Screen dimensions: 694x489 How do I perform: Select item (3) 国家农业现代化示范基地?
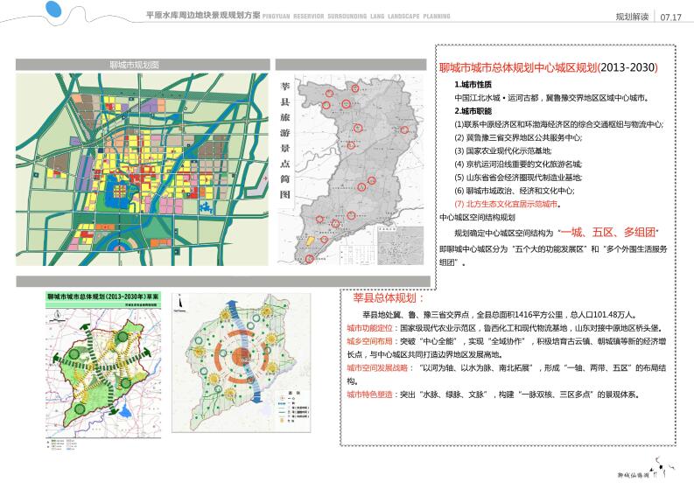tap(503, 151)
